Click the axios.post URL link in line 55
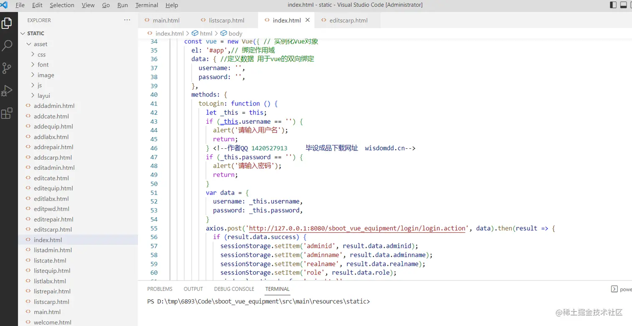632x326 pixels. [x=355, y=228]
